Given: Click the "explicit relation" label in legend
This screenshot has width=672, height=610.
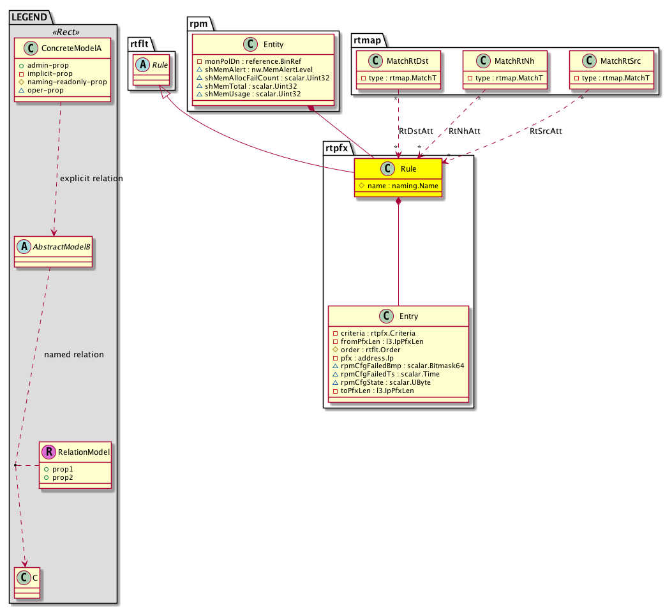Looking at the screenshot, I should (x=91, y=178).
